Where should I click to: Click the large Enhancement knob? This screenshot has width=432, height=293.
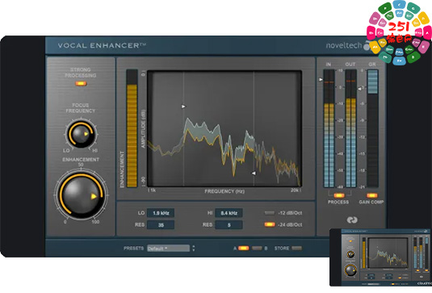(81, 195)
